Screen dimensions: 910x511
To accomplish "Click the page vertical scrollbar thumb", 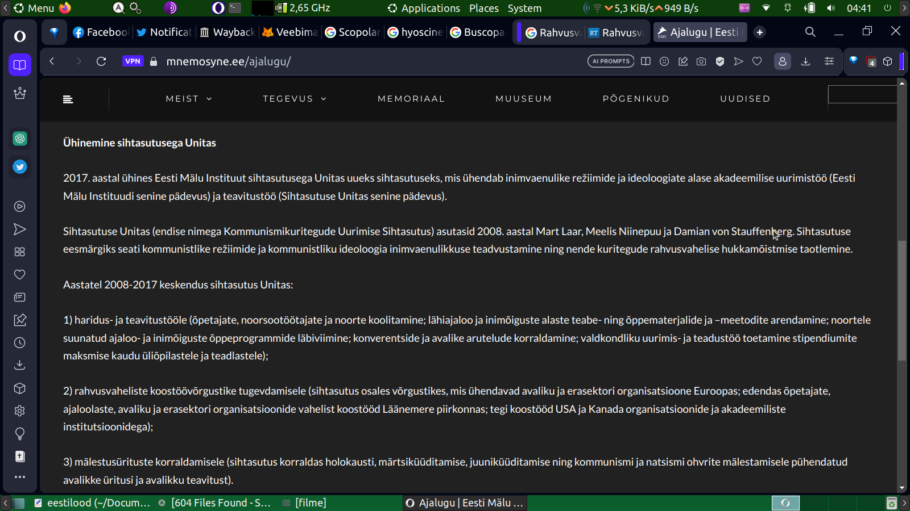I will pos(901,300).
